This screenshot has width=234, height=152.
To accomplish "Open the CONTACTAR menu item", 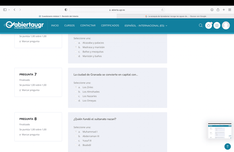I will point(88,25).
